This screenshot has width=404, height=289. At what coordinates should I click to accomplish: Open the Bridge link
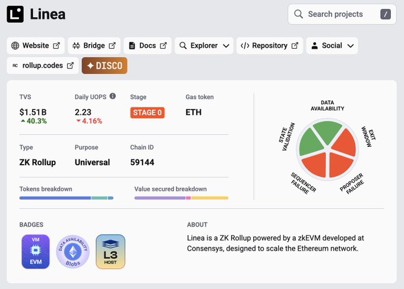point(94,46)
